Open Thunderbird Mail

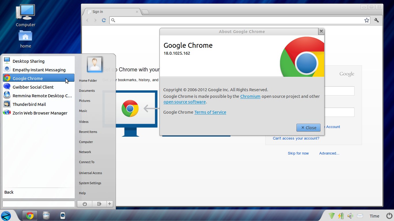[x=38, y=104]
